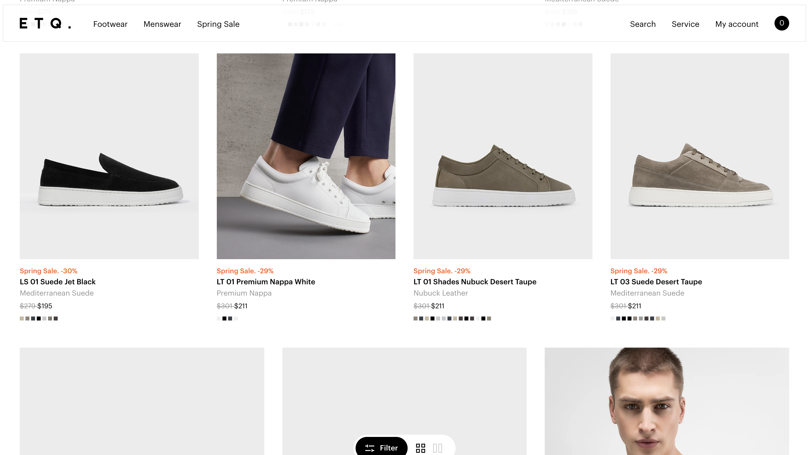Click the 'Spring Sale. -30%' label
This screenshot has width=809, height=455.
pyautogui.click(x=48, y=271)
